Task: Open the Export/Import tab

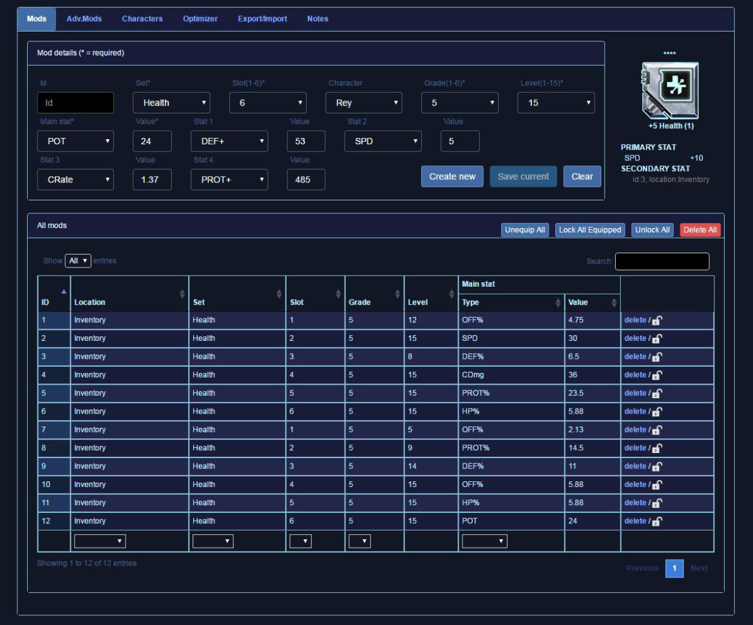Action: [x=262, y=19]
